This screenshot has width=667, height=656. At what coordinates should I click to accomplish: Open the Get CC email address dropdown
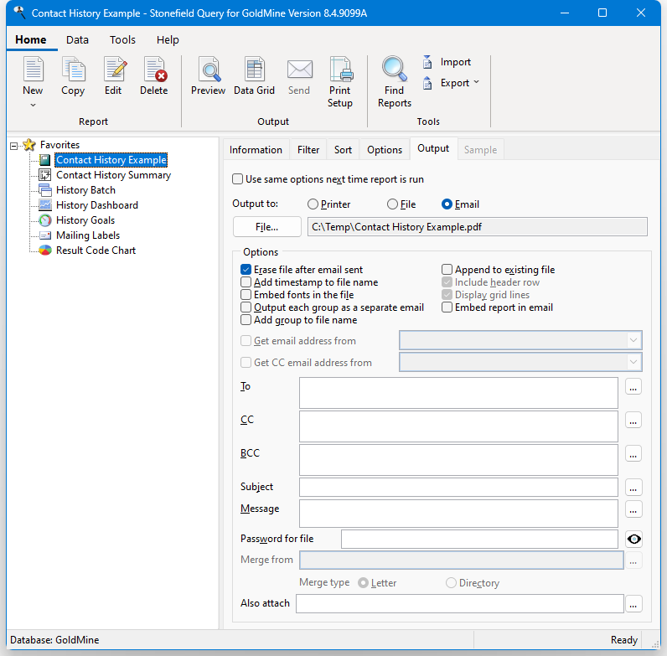[x=633, y=362]
